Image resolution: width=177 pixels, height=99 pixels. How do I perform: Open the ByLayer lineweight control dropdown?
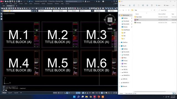click(x=74, y=11)
